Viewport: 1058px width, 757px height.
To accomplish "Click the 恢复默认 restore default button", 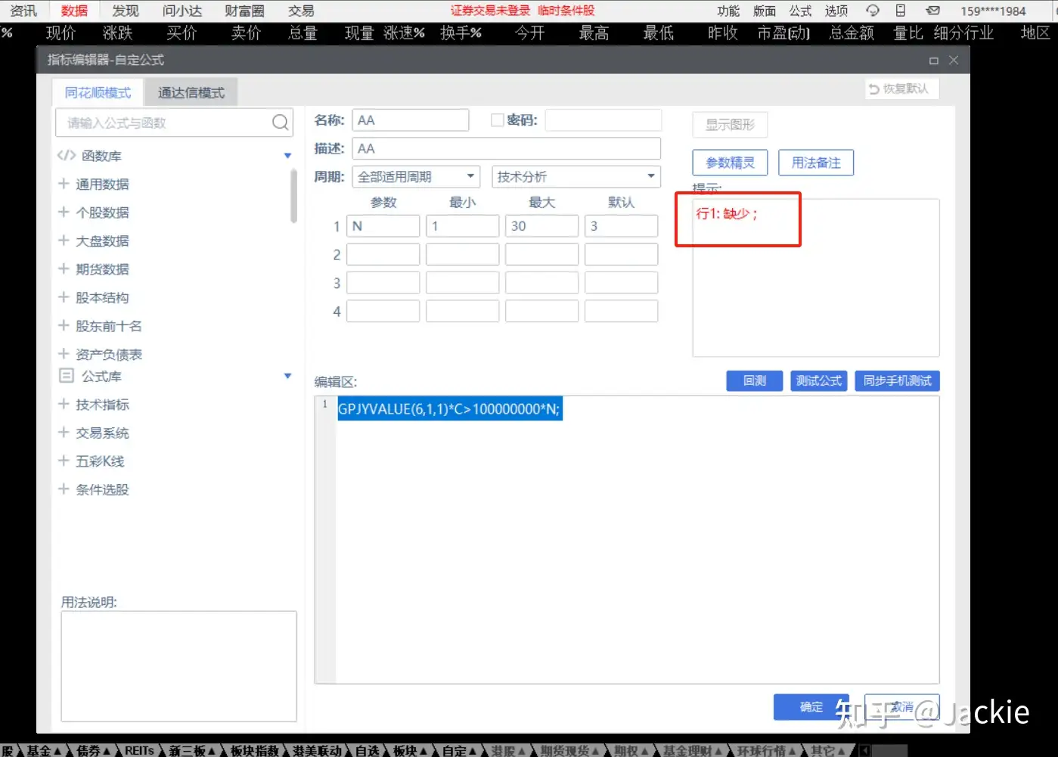I will coord(901,88).
